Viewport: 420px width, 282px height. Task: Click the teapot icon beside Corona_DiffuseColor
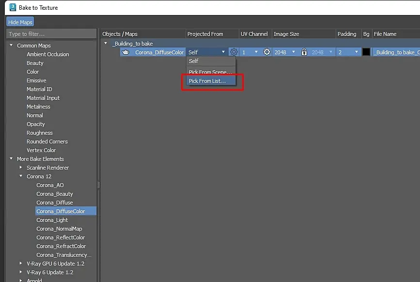pyautogui.click(x=125, y=52)
